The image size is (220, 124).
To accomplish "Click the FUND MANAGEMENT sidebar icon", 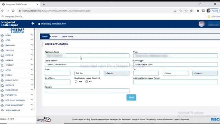I will point(2,105).
